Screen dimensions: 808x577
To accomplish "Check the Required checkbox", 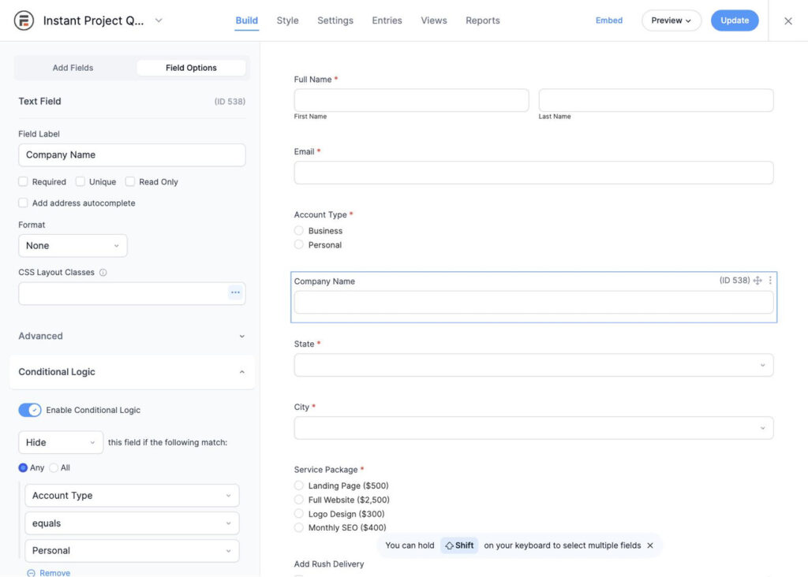I will [x=23, y=182].
